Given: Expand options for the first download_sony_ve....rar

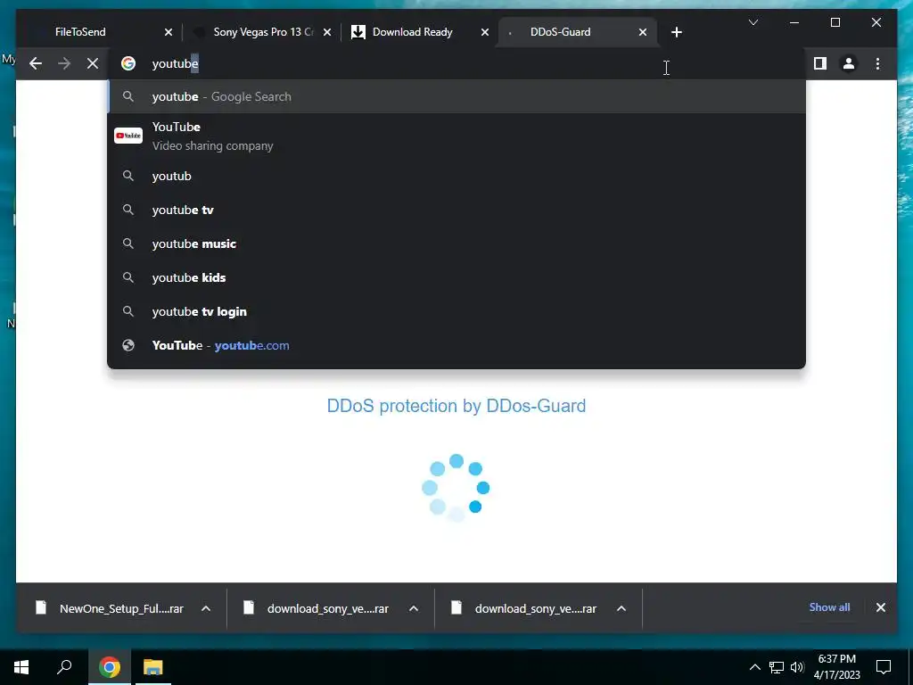Looking at the screenshot, I should pyautogui.click(x=414, y=608).
